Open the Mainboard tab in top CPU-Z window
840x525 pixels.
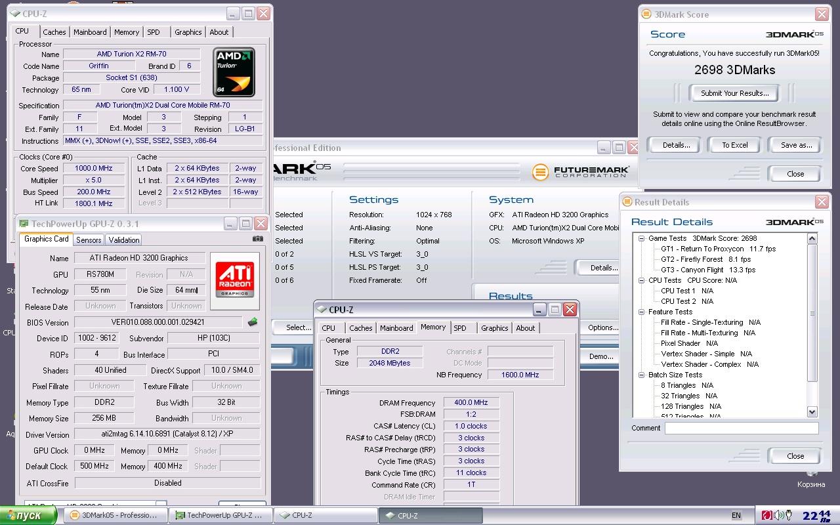click(90, 31)
